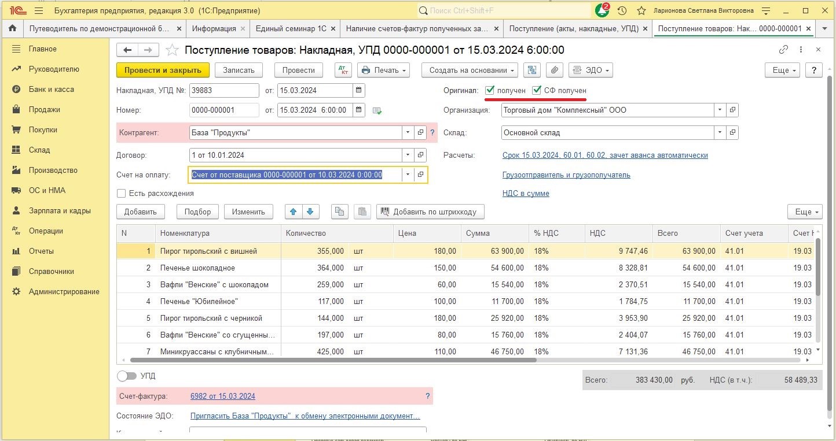This screenshot has height=441, width=836.
Task: Go to the home page icon
Action: point(13,28)
